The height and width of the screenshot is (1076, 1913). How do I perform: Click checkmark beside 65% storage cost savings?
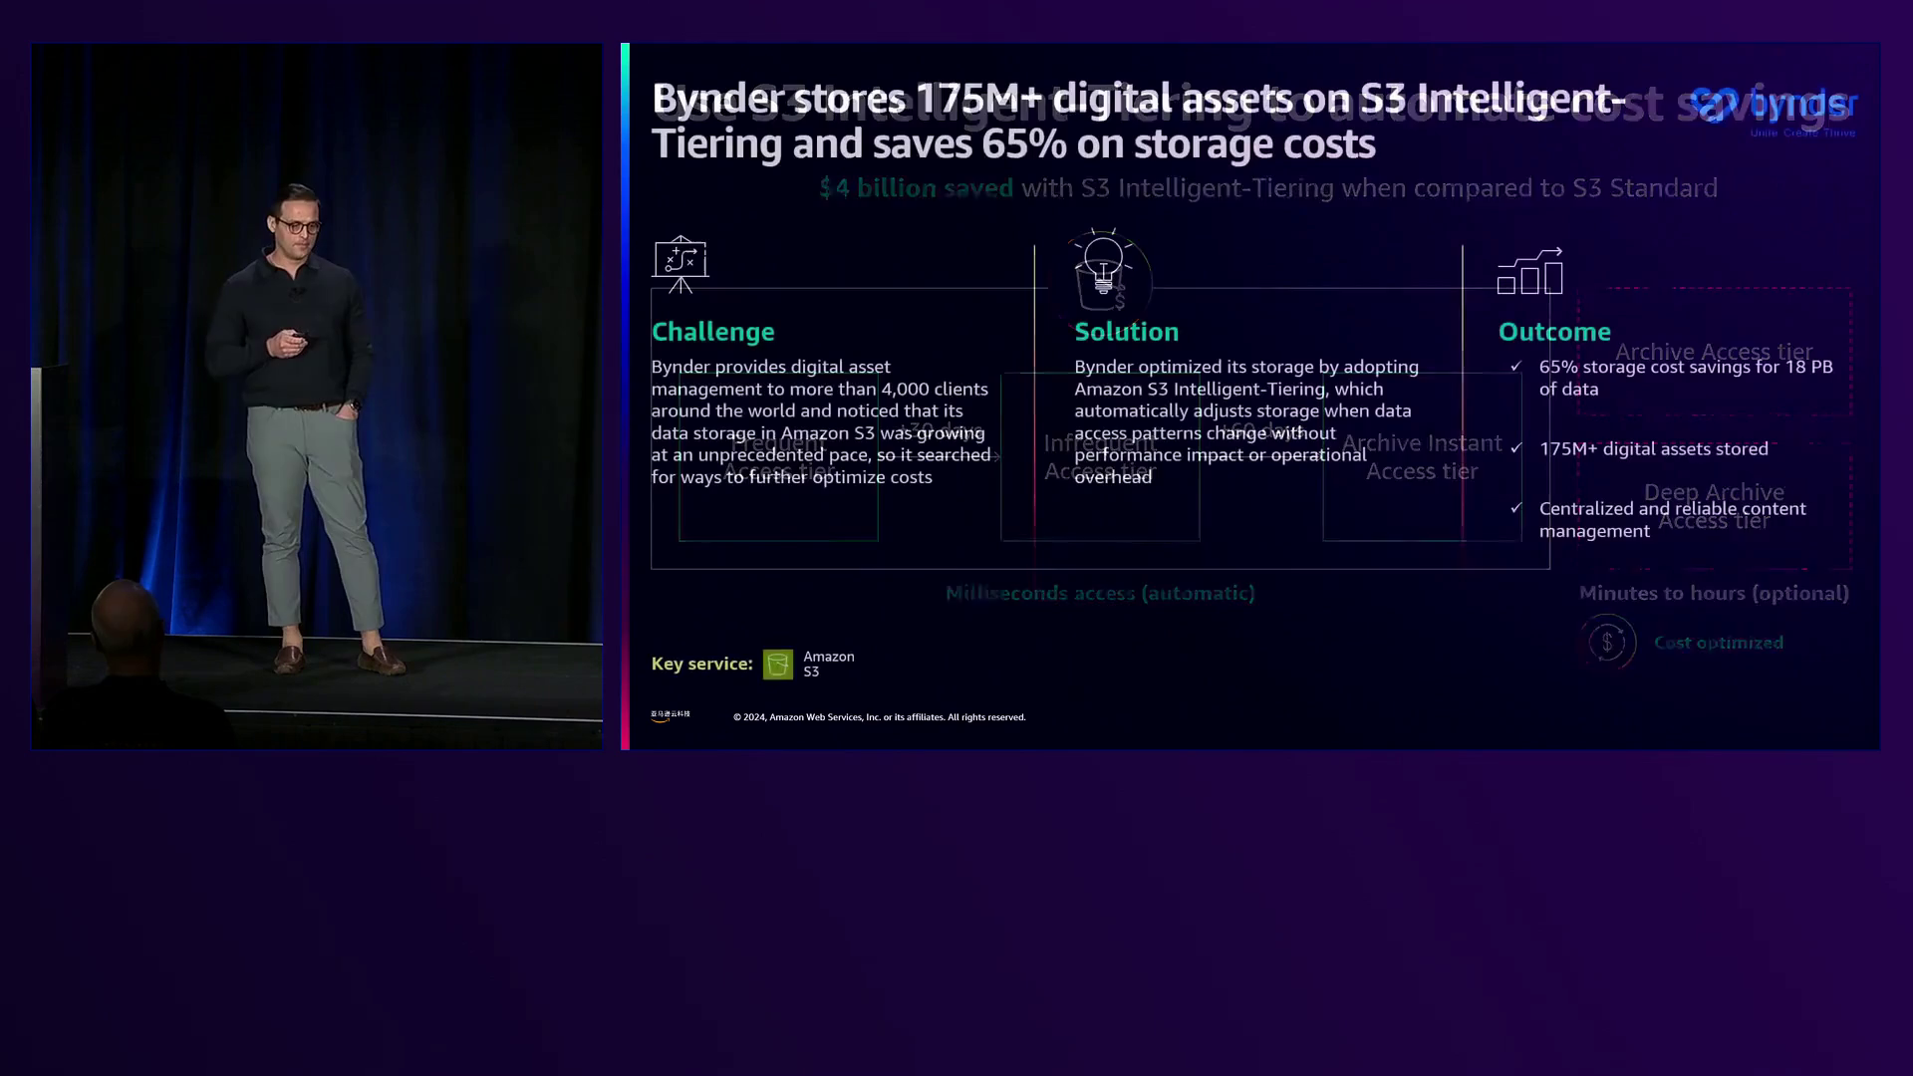pos(1515,367)
